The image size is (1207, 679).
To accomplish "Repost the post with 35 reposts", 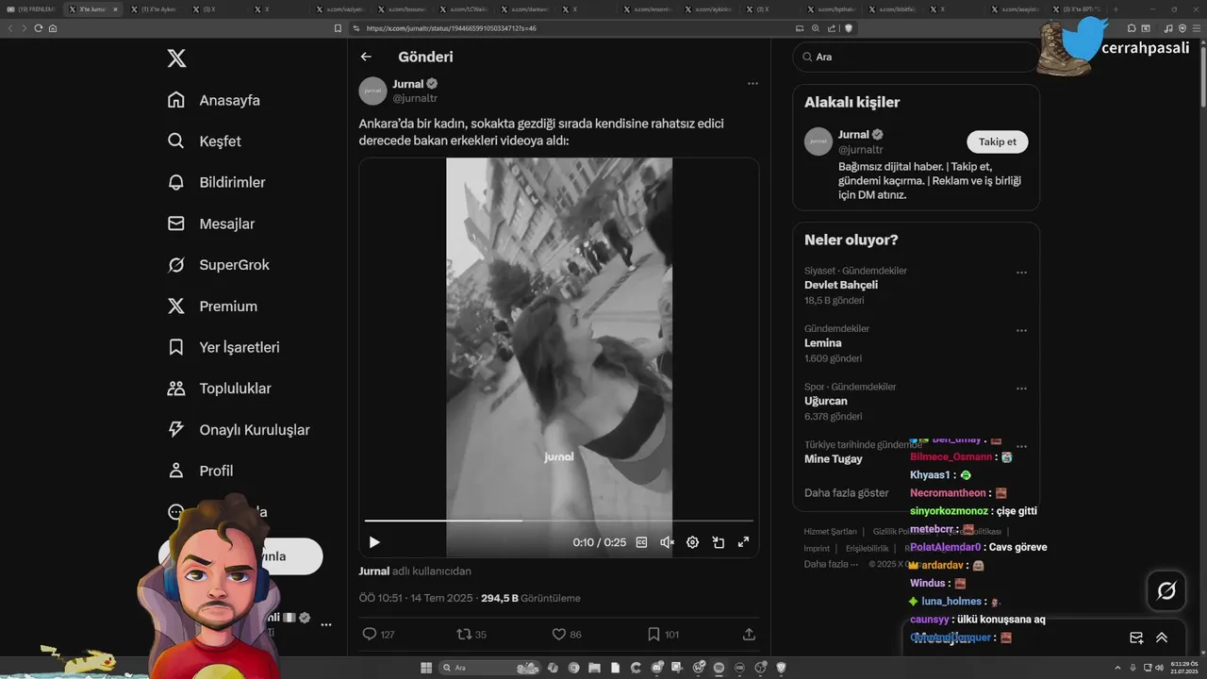I will [x=471, y=635].
